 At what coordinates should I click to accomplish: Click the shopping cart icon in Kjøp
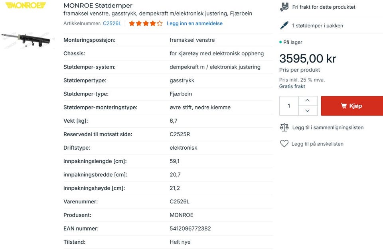pos(344,106)
